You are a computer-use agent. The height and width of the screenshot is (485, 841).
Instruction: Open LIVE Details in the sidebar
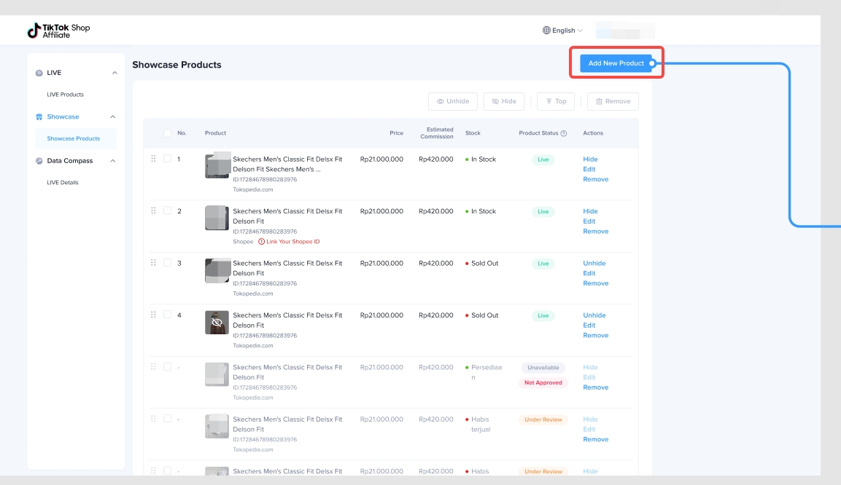pyautogui.click(x=63, y=183)
